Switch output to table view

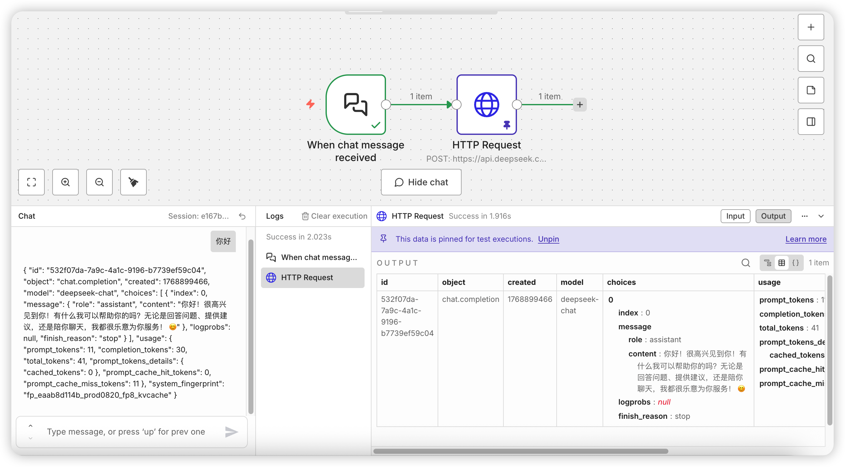[x=782, y=263]
